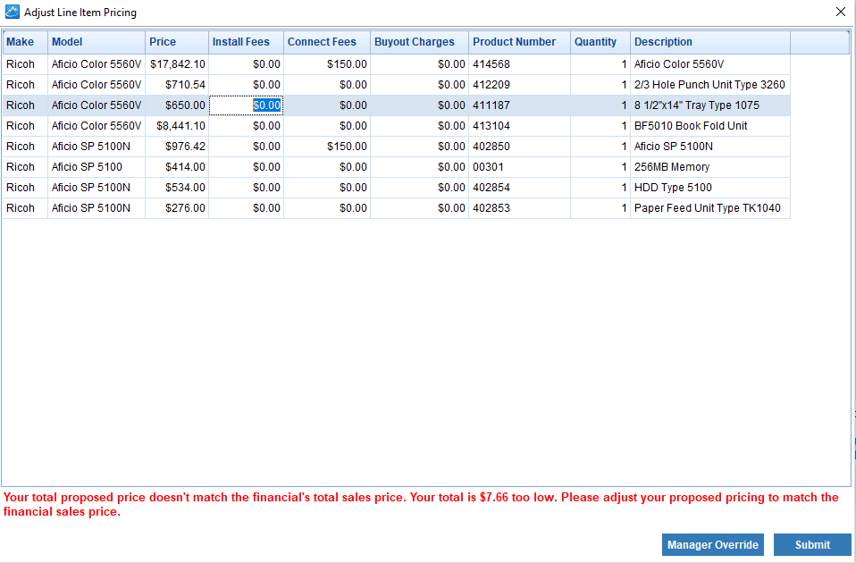Image resolution: width=856 pixels, height=563 pixels.
Task: Click the $276.00 price cell
Action: click(177, 208)
